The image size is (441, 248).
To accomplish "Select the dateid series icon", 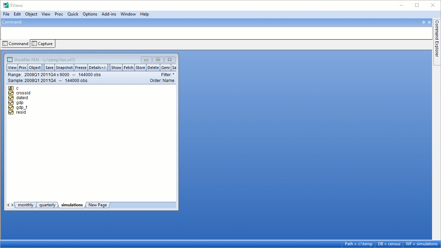I will (x=11, y=98).
